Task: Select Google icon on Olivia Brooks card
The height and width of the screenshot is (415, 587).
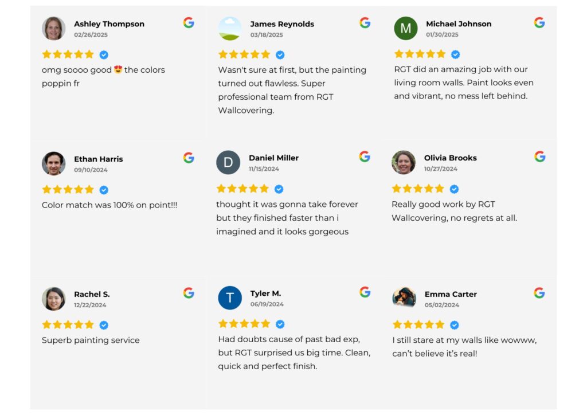Action: [540, 156]
